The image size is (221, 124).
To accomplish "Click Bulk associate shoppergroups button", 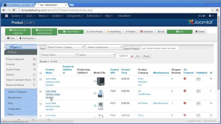I will coord(44,32).
